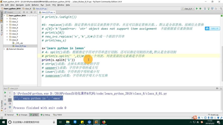223x125 pixels.
Task: Switch to the class_8_01.py editor tab
Action: (x=47, y=12)
